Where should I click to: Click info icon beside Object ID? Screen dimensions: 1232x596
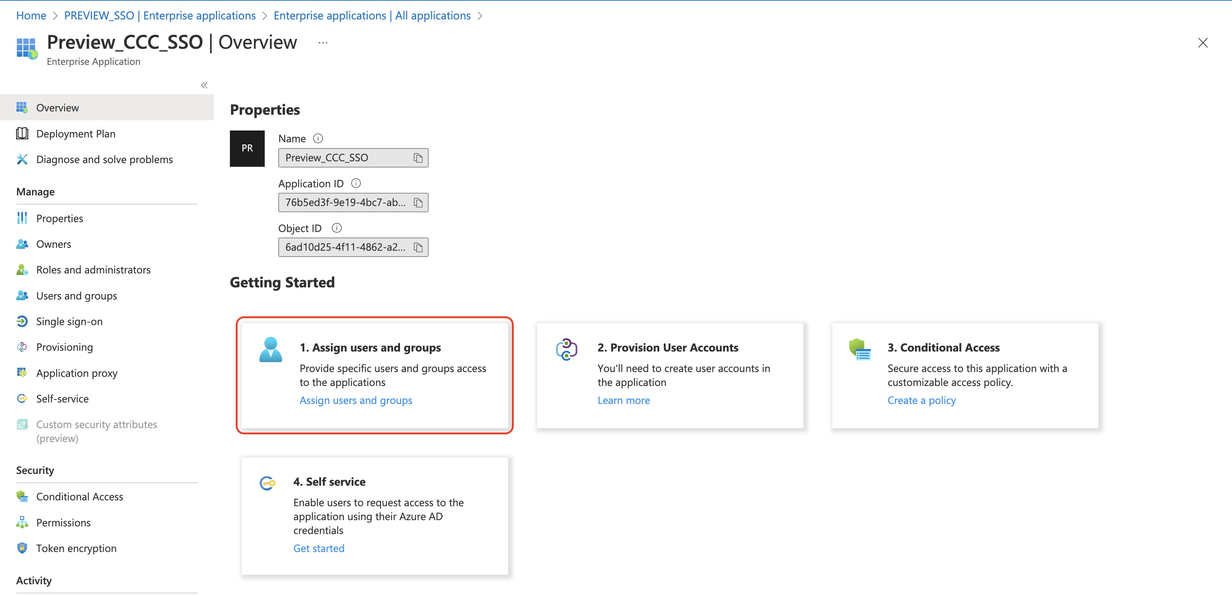tap(337, 228)
